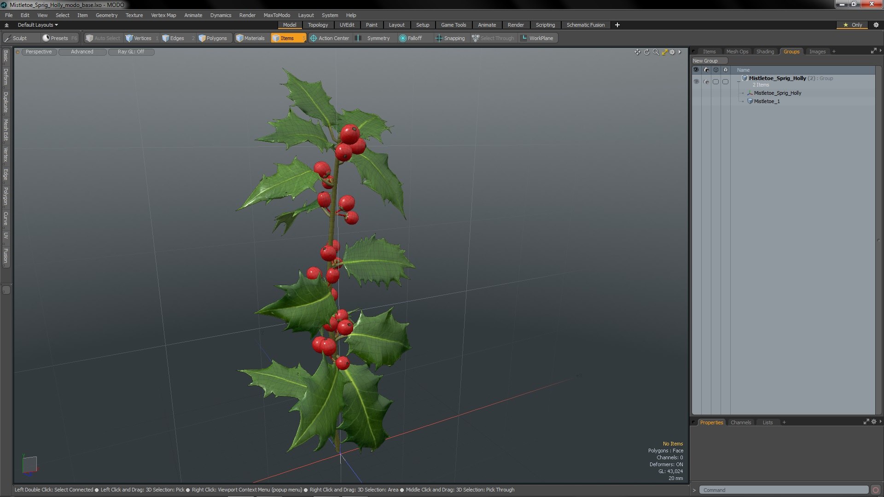Toggle Snapping on
The image size is (884, 497).
[x=450, y=38]
